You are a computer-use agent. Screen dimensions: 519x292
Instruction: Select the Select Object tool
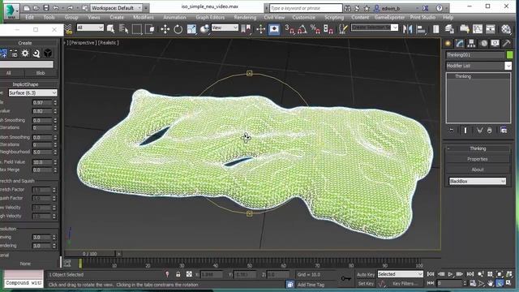tap(111, 29)
